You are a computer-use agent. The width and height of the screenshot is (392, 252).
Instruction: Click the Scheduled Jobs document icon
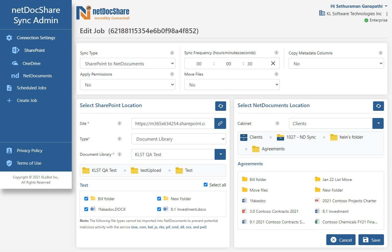9,88
